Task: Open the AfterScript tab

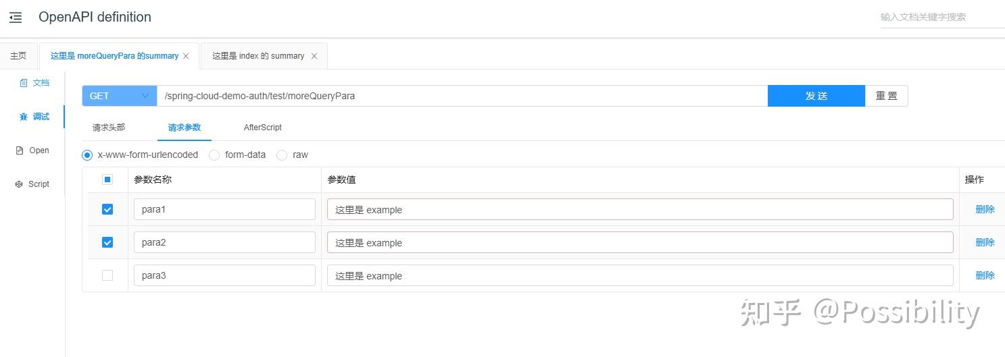Action: click(263, 128)
